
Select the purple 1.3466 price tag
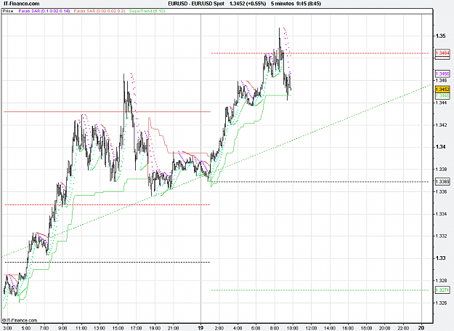click(x=442, y=74)
